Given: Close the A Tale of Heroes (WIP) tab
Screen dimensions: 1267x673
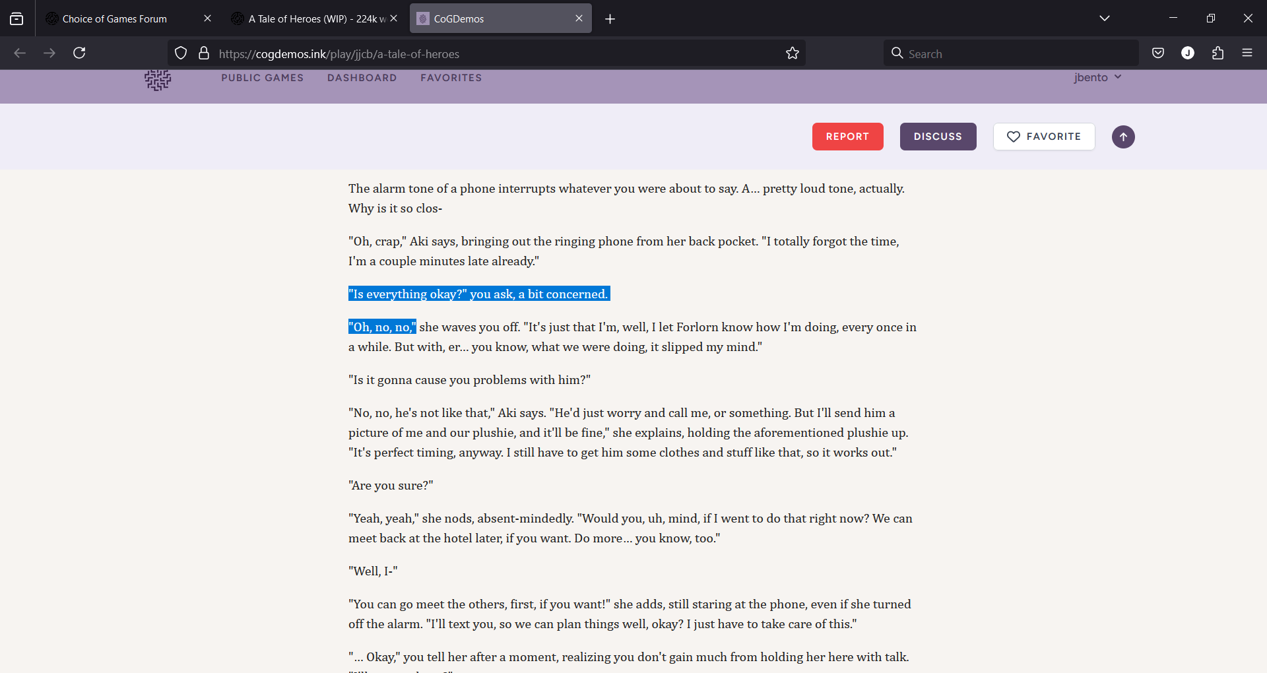Looking at the screenshot, I should 394,18.
